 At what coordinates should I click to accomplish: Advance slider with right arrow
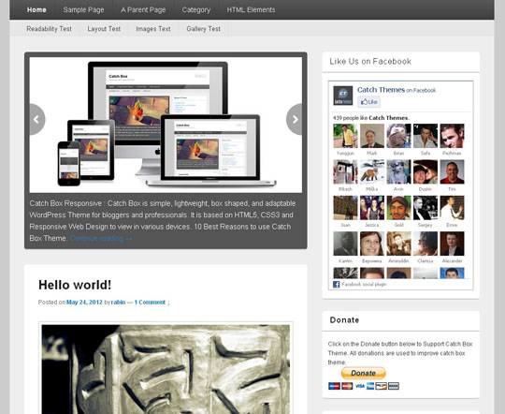[x=295, y=119]
